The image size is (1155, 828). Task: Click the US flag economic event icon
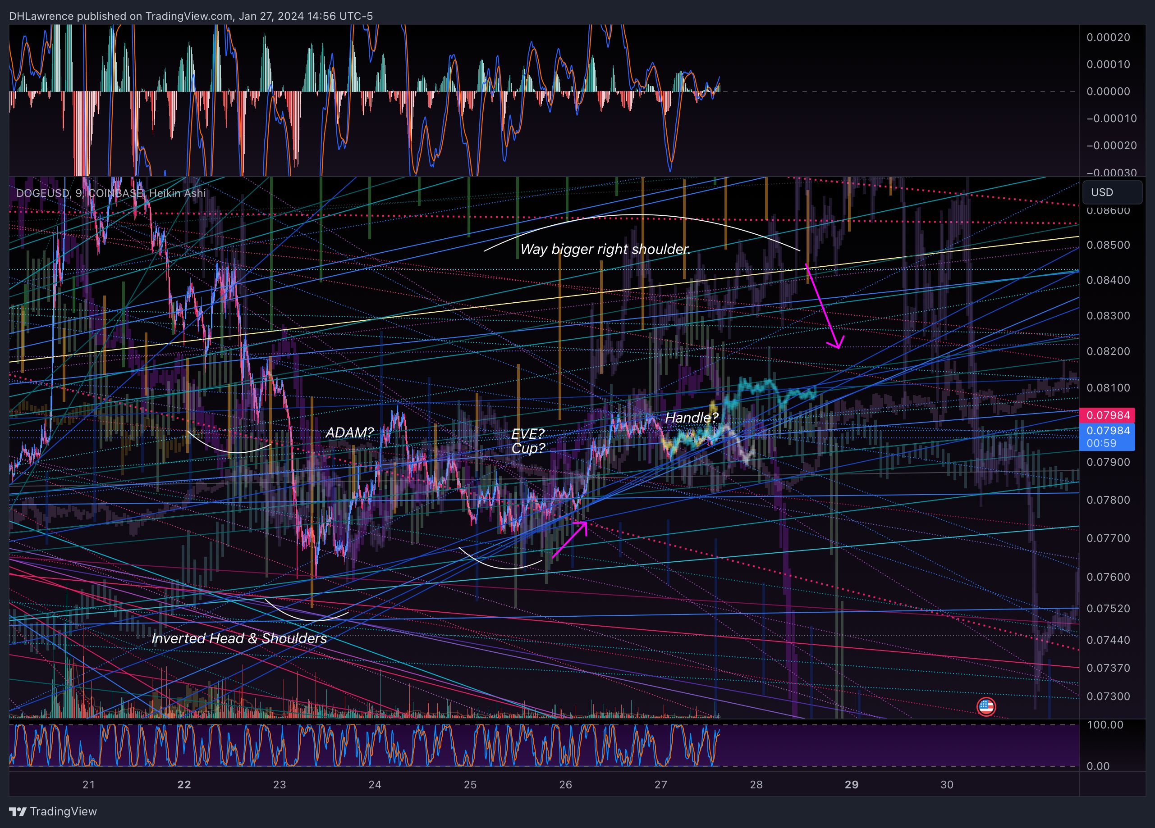(986, 706)
